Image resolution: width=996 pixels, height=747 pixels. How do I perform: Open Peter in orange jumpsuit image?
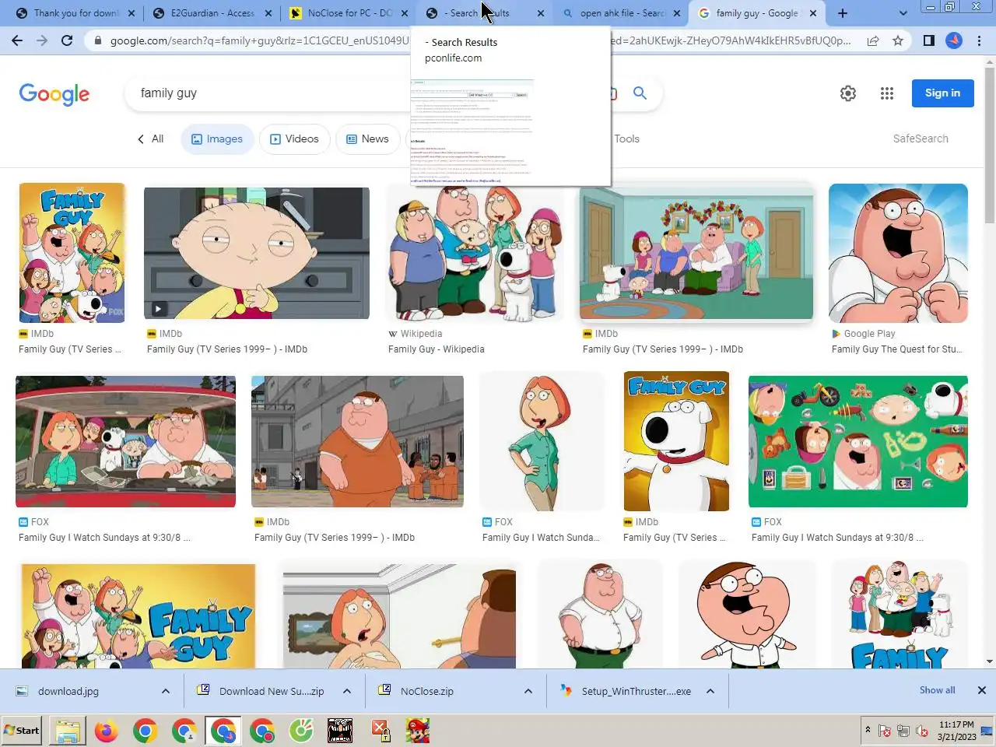(x=357, y=441)
